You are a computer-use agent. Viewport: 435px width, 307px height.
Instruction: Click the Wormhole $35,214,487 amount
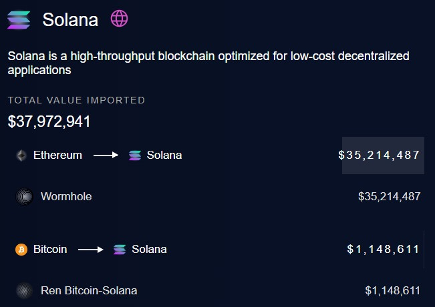(x=389, y=196)
